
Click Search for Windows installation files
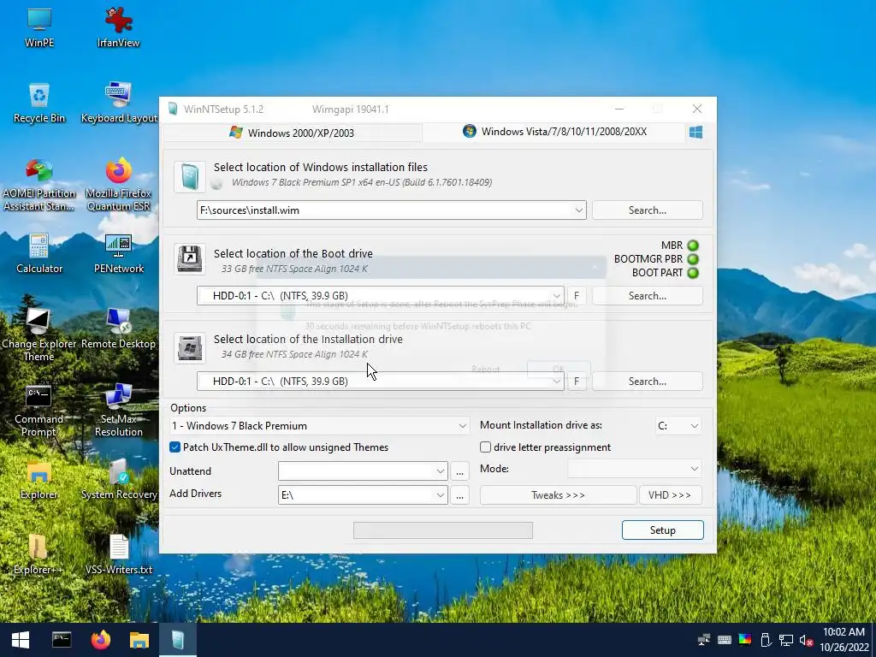pyautogui.click(x=648, y=210)
